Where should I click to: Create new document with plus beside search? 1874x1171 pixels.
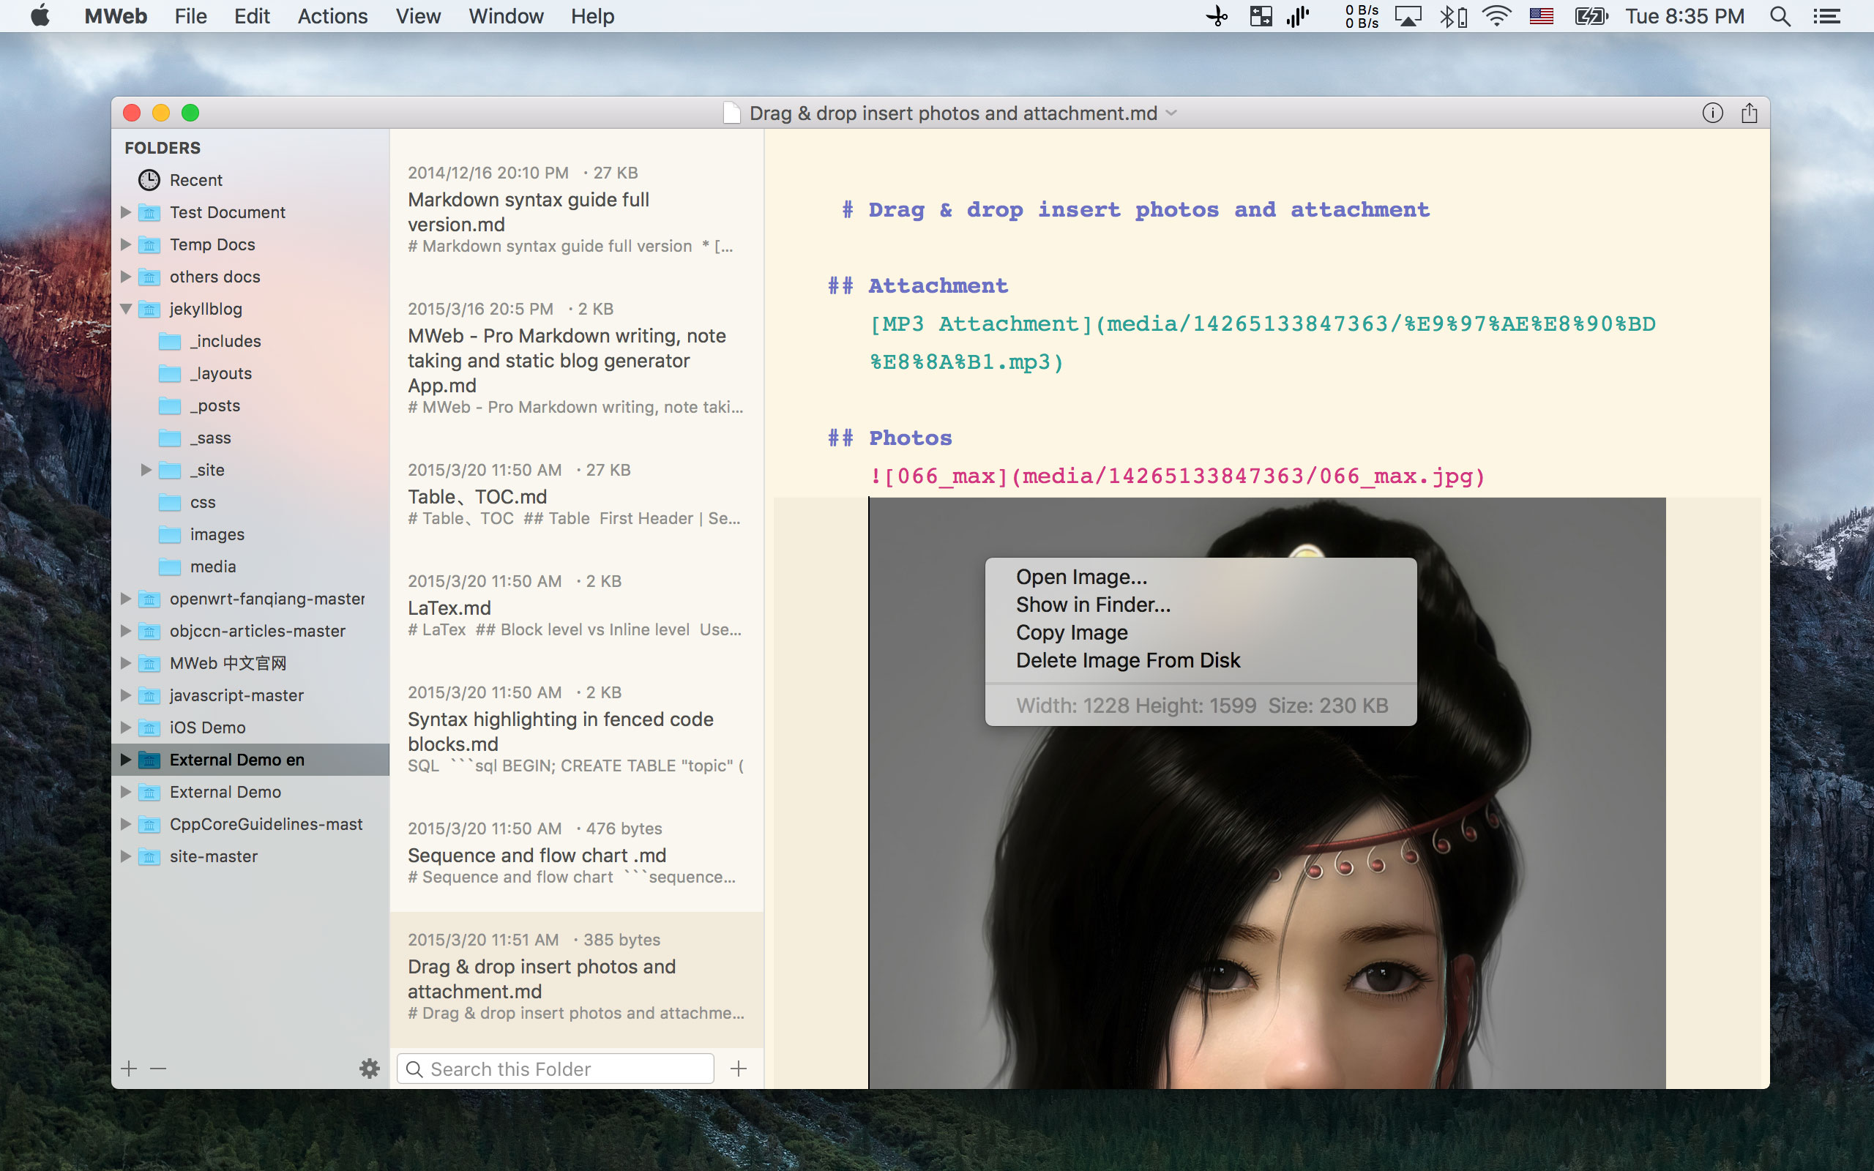tap(738, 1069)
